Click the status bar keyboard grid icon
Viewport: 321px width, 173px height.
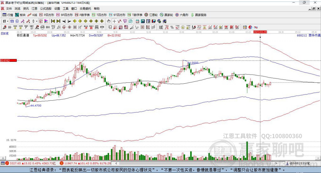[x=3, y=163]
